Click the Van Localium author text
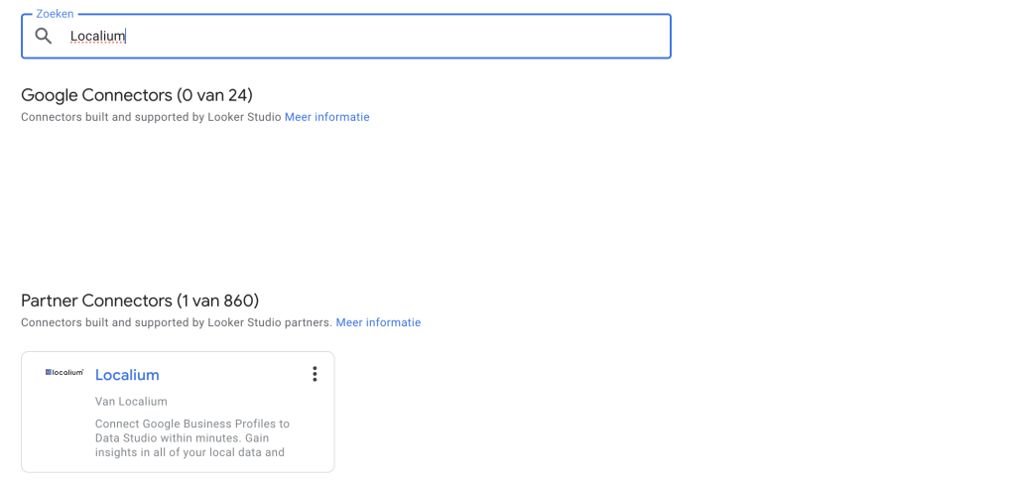Screen dimensions: 1016x489 (x=131, y=402)
